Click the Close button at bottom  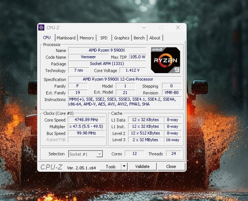171,166
